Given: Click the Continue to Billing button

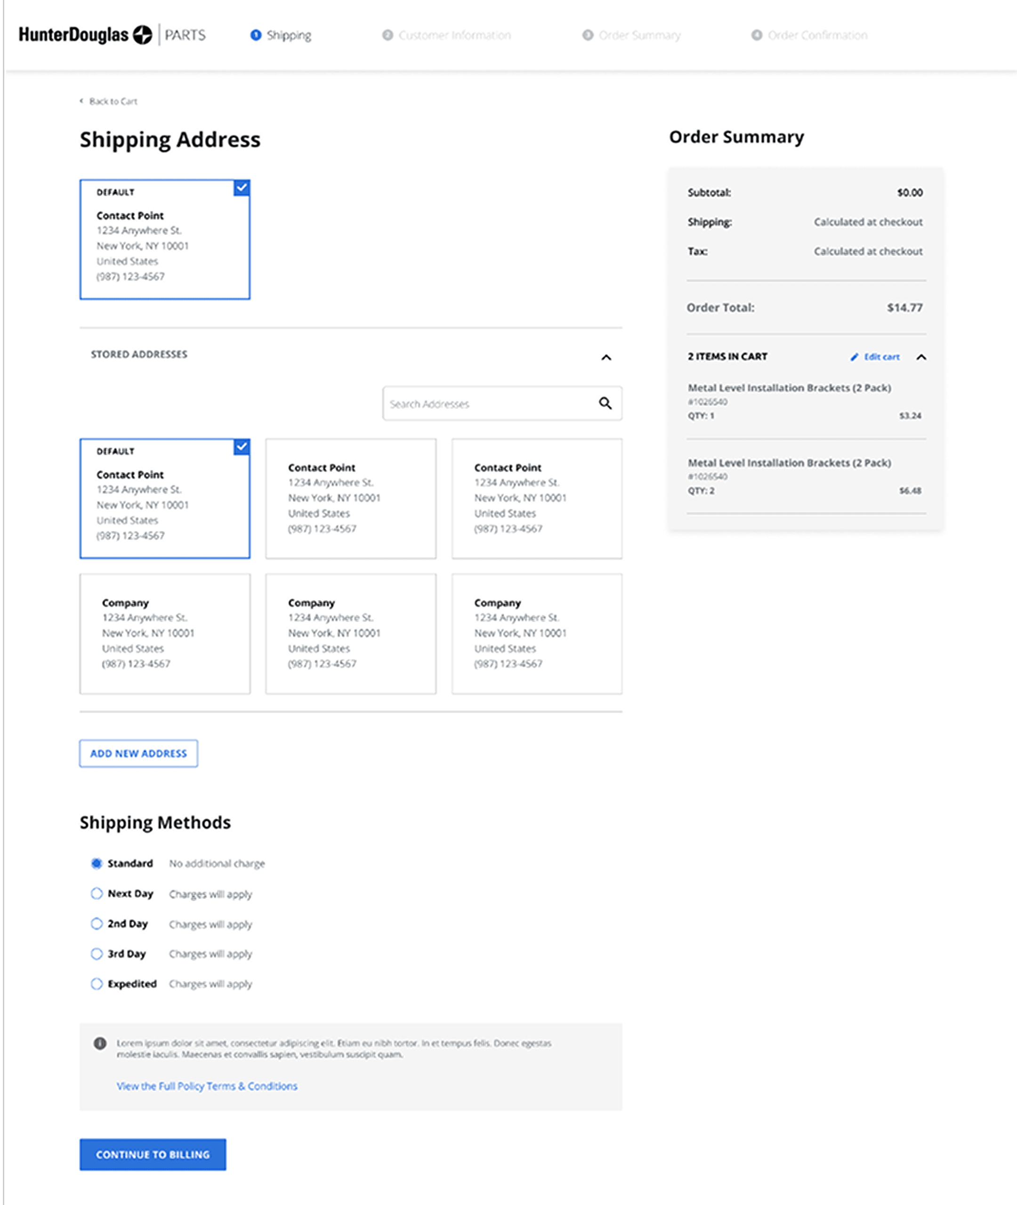Looking at the screenshot, I should (x=153, y=1154).
